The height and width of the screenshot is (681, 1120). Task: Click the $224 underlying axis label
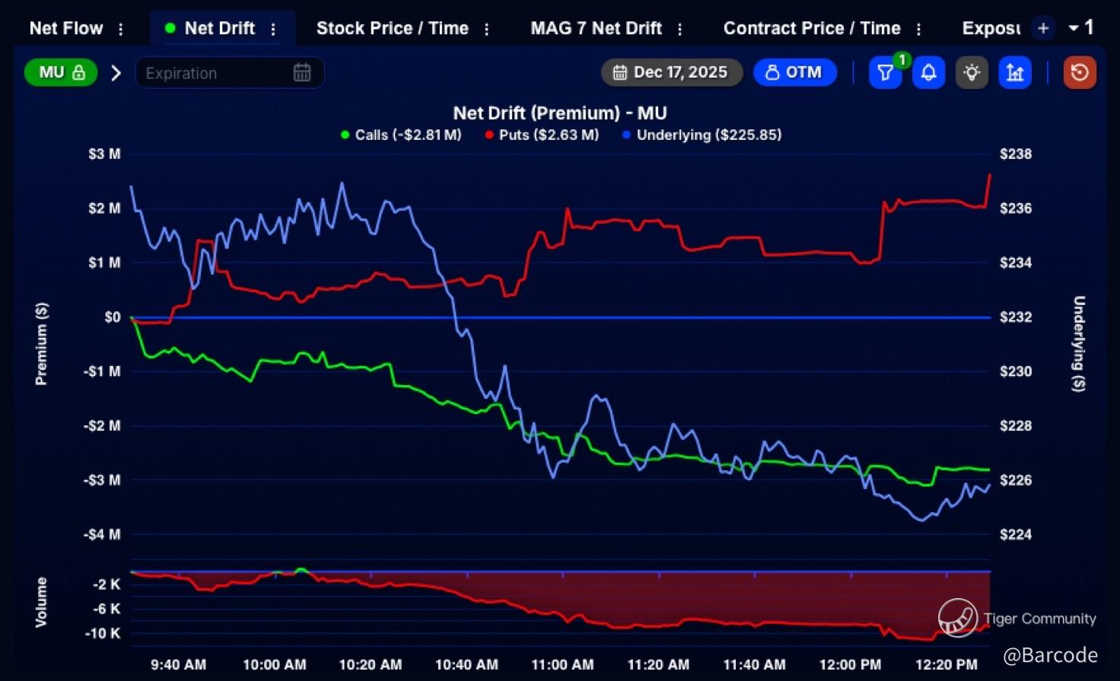(1015, 534)
